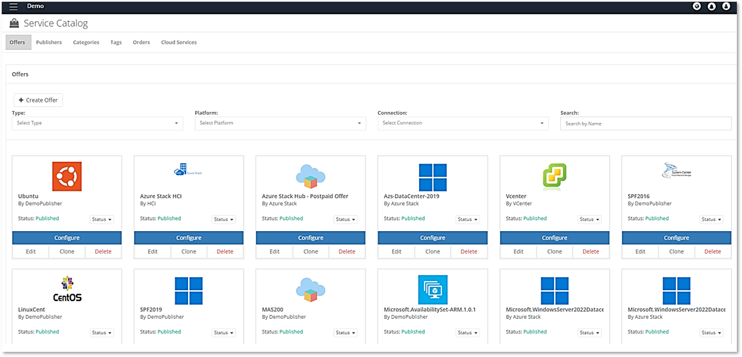This screenshot has height=357, width=742.
Task: Edit the Ubuntu offer
Action: [31, 252]
